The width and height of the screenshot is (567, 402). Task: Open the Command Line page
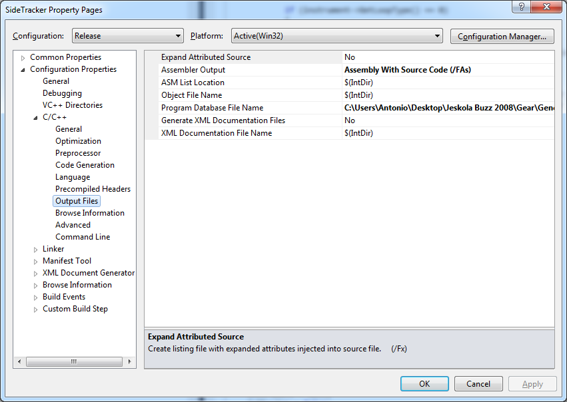[83, 236]
